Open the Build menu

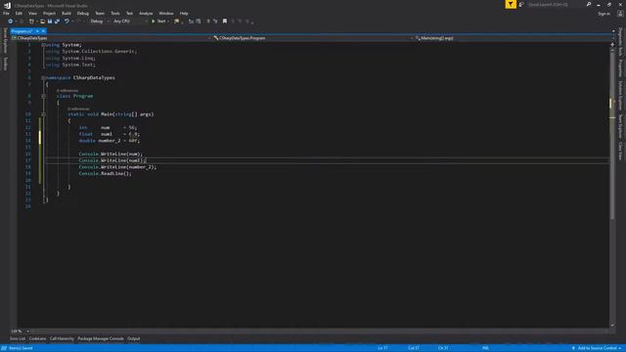click(x=67, y=13)
